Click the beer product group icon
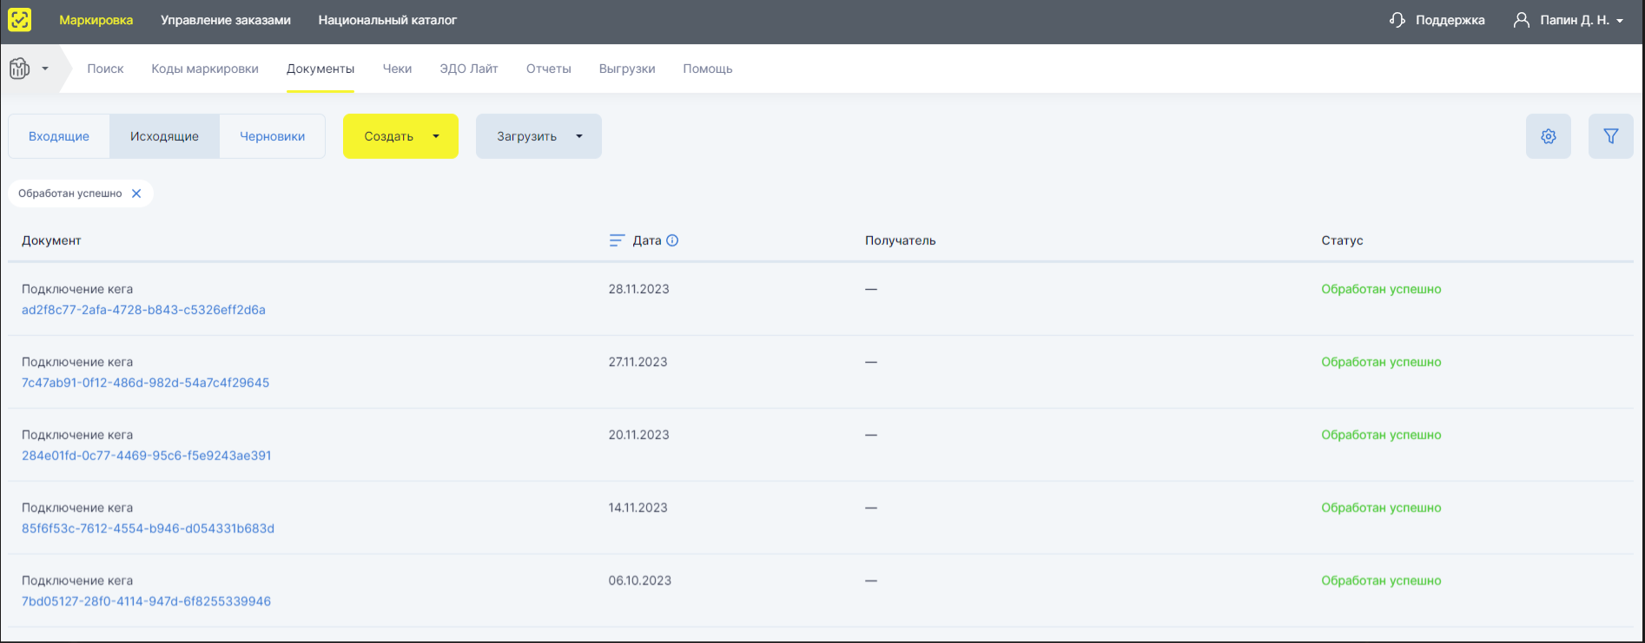Viewport: 1645px width, 643px height. point(19,69)
